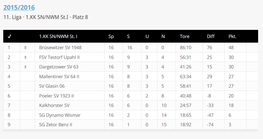Image resolution: width=263 pixels, height=139 pixels.
Task: Click the league subtitle text with Platz 8
Action: pos(46,17)
